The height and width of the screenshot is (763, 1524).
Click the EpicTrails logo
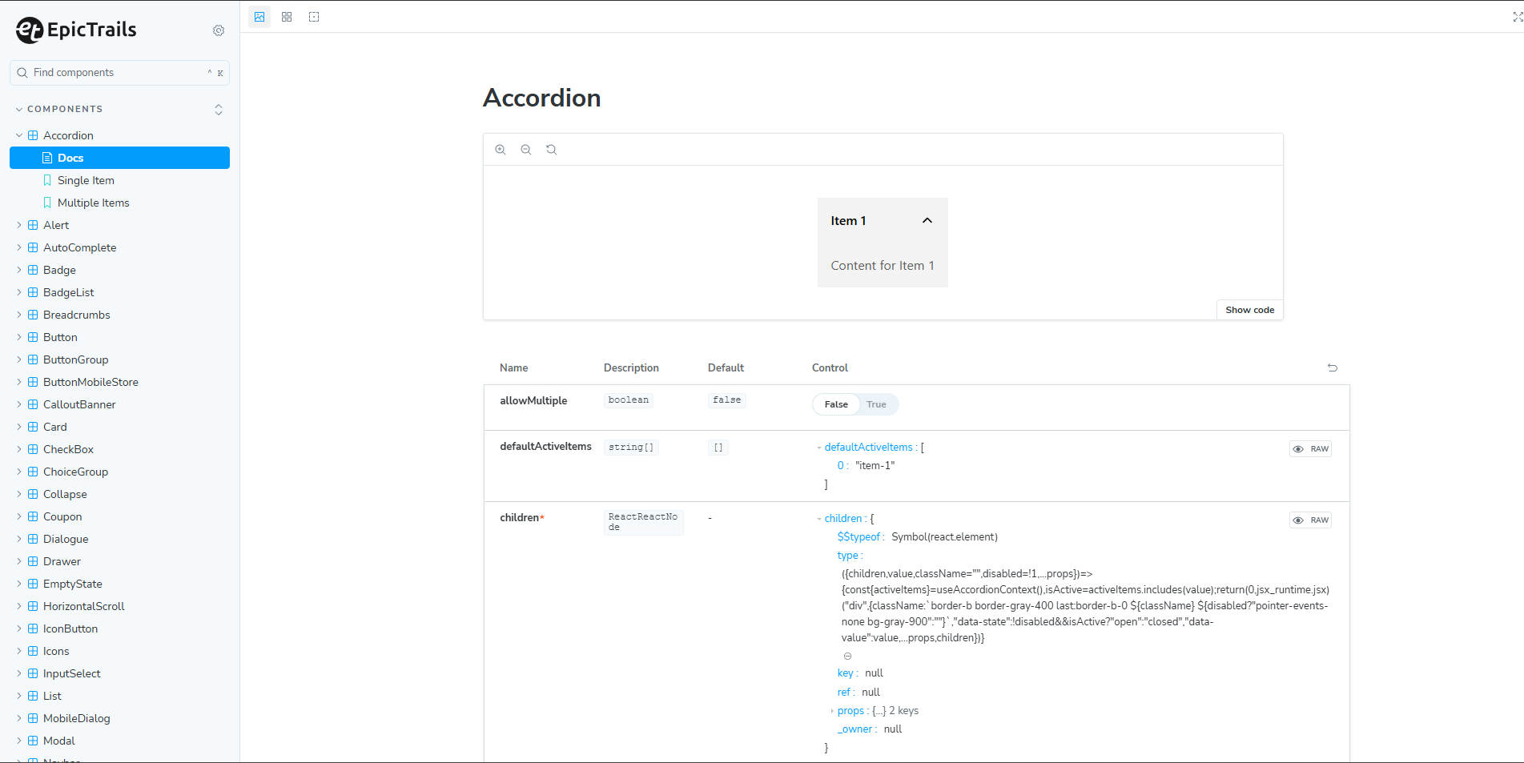coord(76,30)
